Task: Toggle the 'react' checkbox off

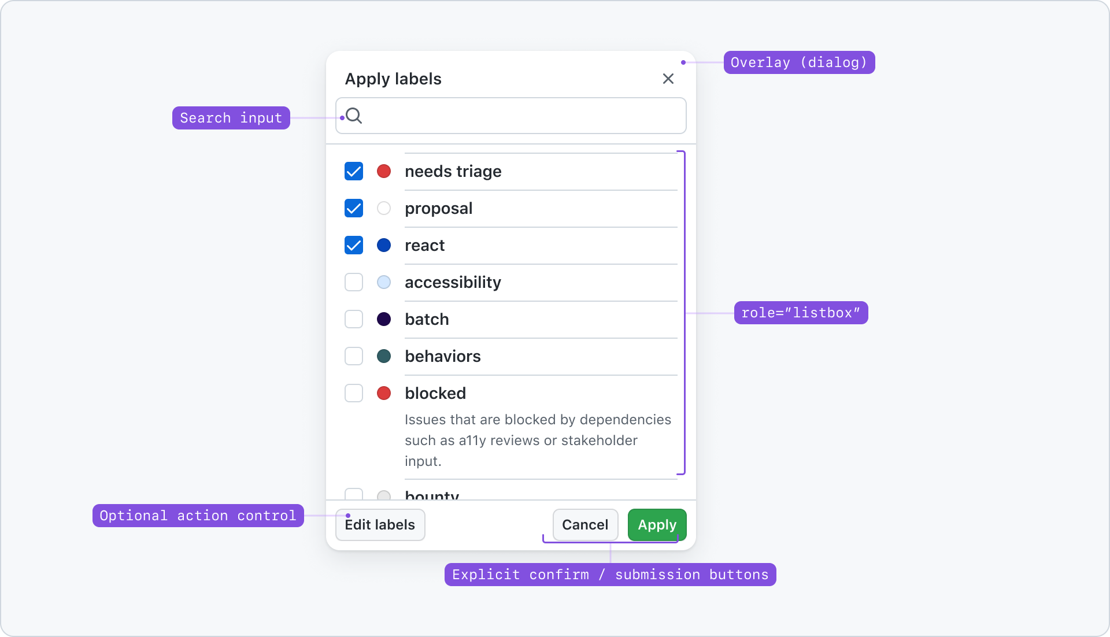Action: [353, 245]
